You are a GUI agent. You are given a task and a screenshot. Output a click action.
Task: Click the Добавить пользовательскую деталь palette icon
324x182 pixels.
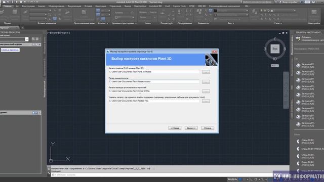pos(298,38)
